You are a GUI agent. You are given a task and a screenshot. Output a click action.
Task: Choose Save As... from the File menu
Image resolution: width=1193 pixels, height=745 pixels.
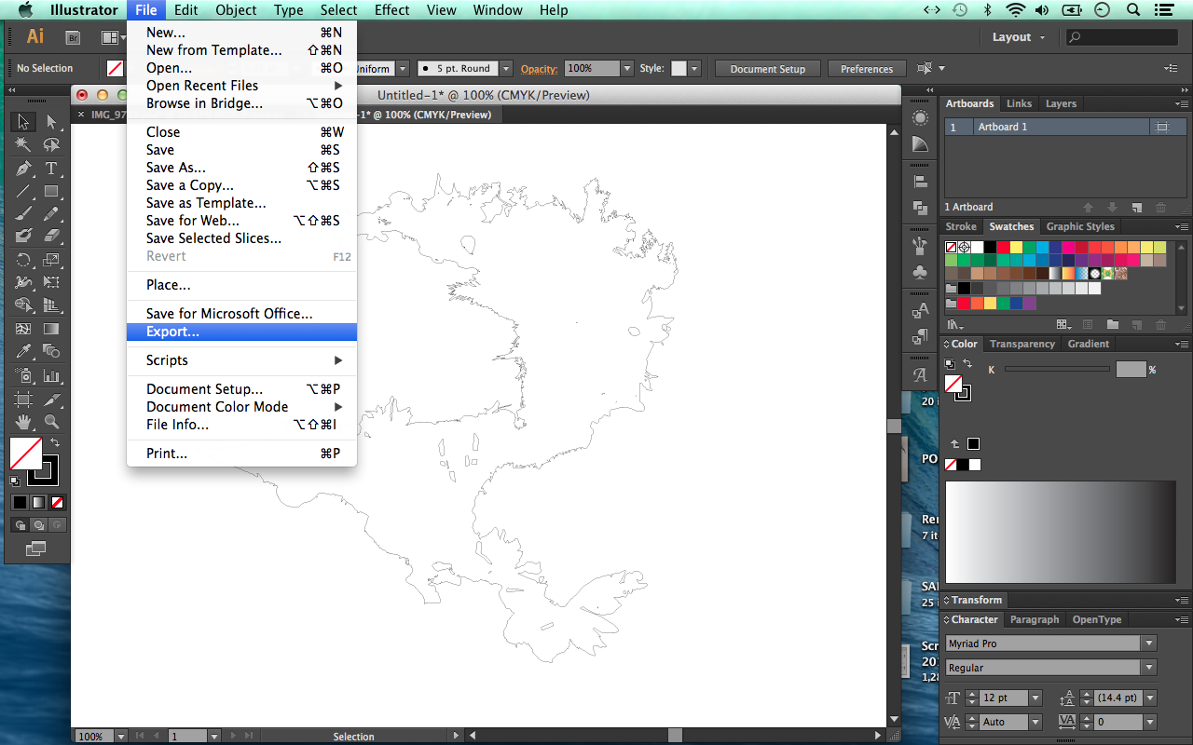[241, 168]
